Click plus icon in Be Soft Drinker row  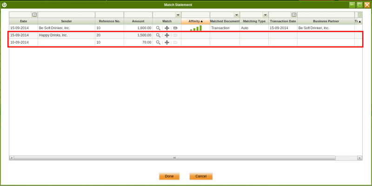tap(167, 28)
